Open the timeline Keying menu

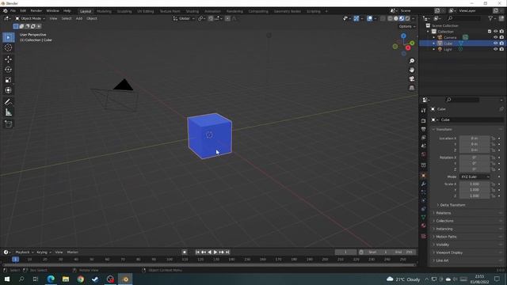point(44,252)
